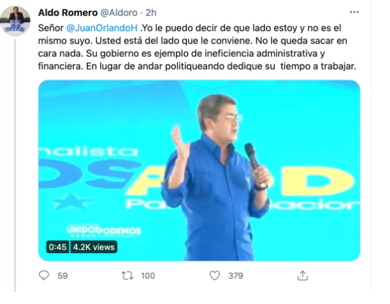
Task: Click the 379 likes count
Action: 236,276
